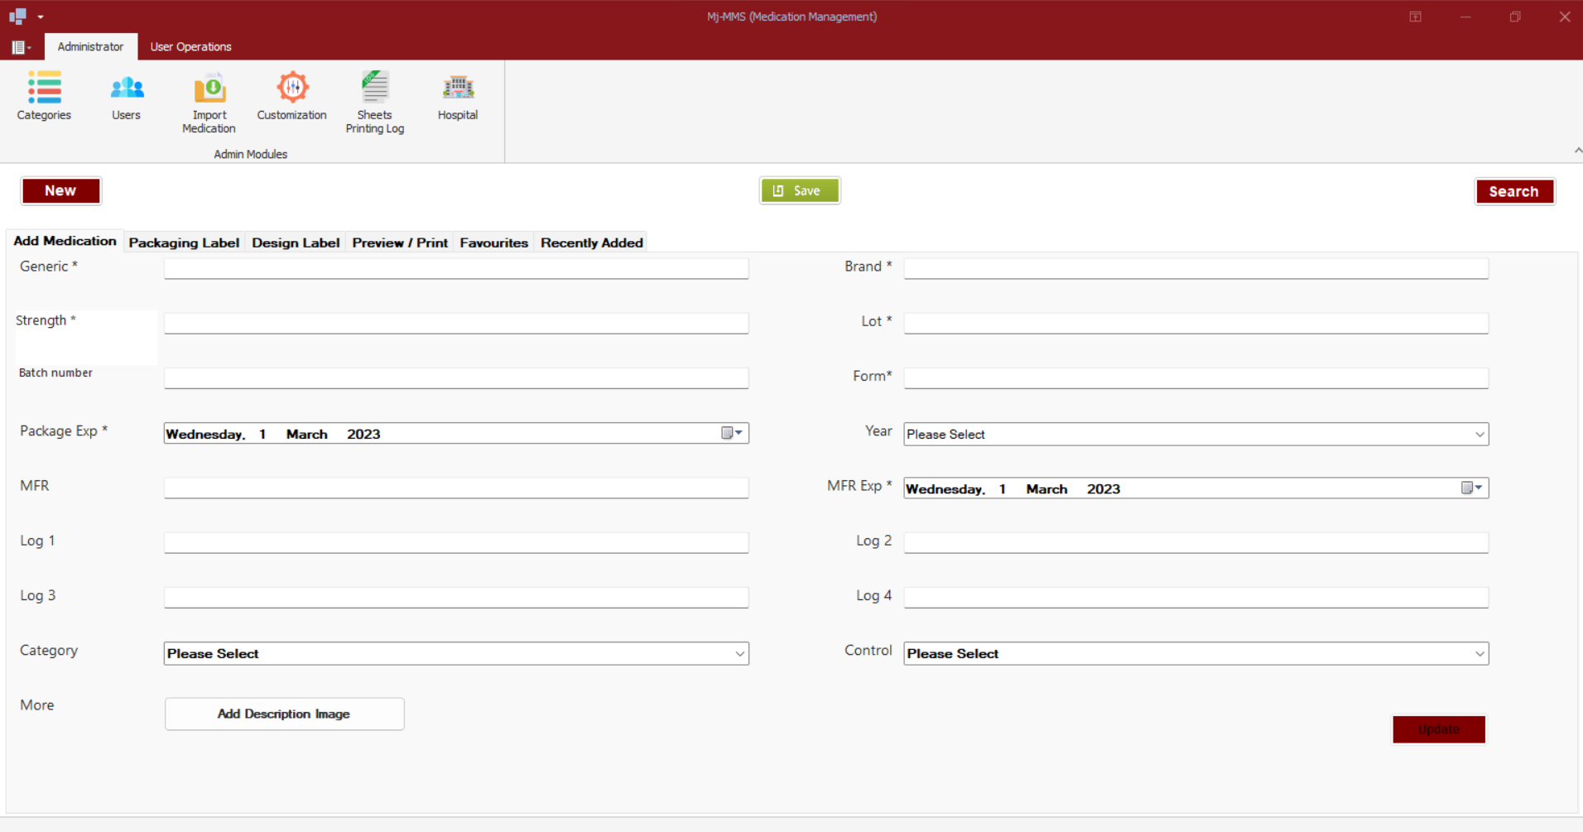Image resolution: width=1583 pixels, height=832 pixels.
Task: Focus the Batch number field
Action: click(x=456, y=378)
